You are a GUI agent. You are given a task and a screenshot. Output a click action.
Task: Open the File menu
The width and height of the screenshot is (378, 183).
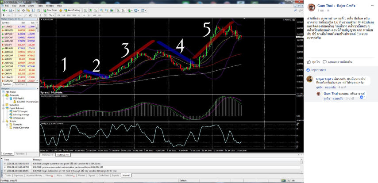click(7, 6)
